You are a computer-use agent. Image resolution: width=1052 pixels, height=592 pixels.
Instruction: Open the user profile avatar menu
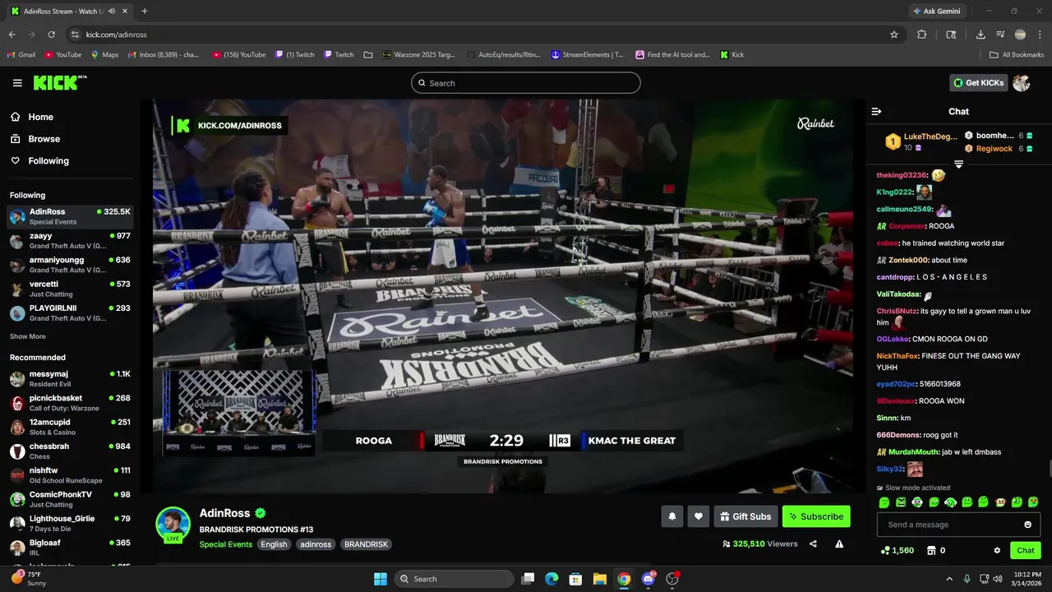(1022, 83)
